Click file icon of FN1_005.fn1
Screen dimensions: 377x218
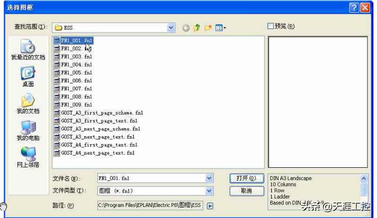(x=57, y=72)
